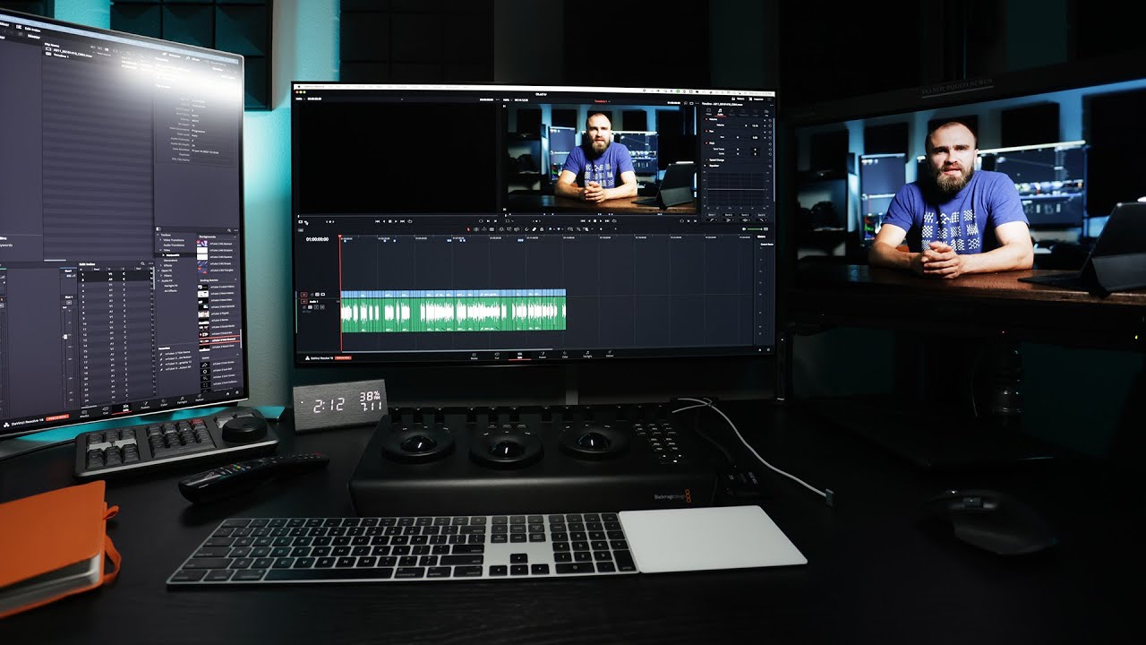The width and height of the screenshot is (1146, 645).
Task: Stop playback in the timeline viewer
Action: click(x=595, y=221)
